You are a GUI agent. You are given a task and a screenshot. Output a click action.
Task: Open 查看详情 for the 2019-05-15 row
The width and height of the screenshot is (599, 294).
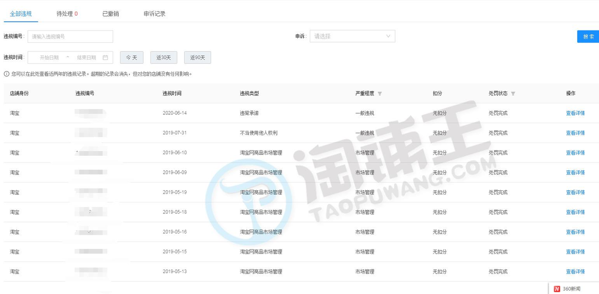(575, 252)
